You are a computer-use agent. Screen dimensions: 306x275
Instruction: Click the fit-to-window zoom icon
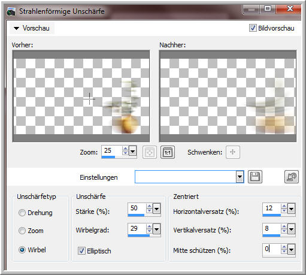click(x=150, y=152)
